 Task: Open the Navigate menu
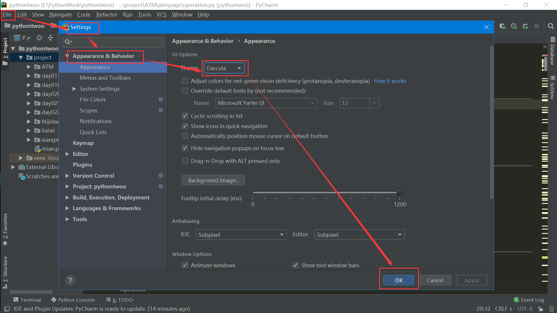(60, 14)
